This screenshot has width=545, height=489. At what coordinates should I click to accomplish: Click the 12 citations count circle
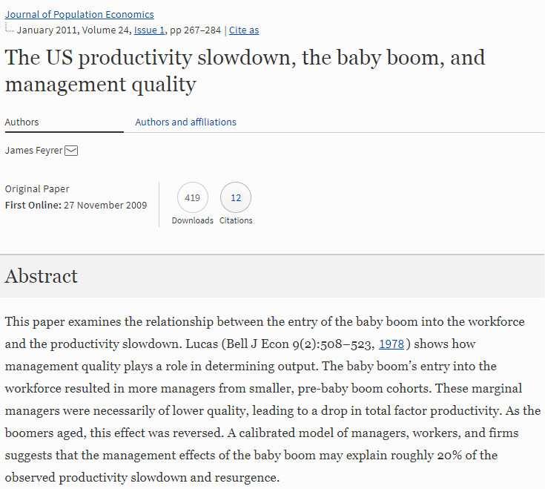click(236, 198)
